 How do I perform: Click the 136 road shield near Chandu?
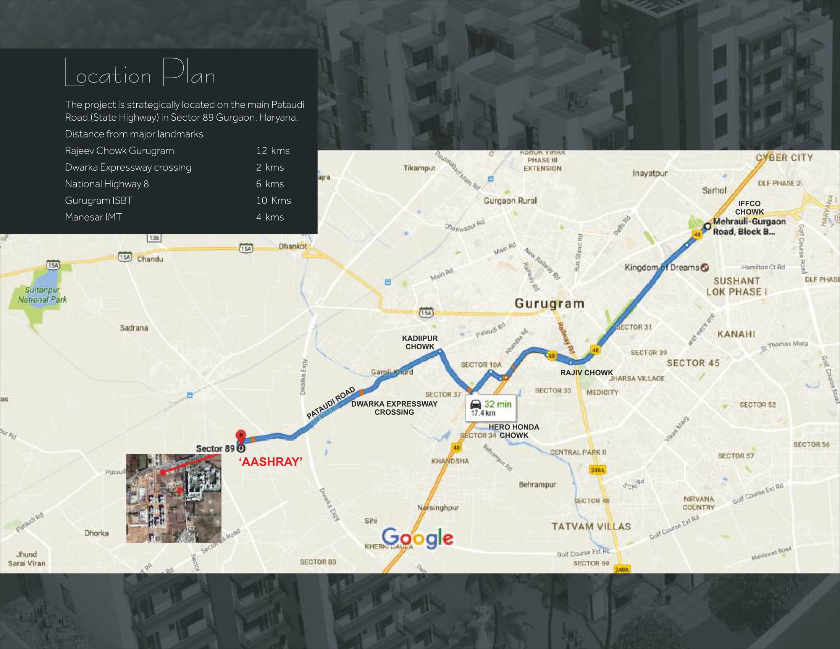click(154, 237)
